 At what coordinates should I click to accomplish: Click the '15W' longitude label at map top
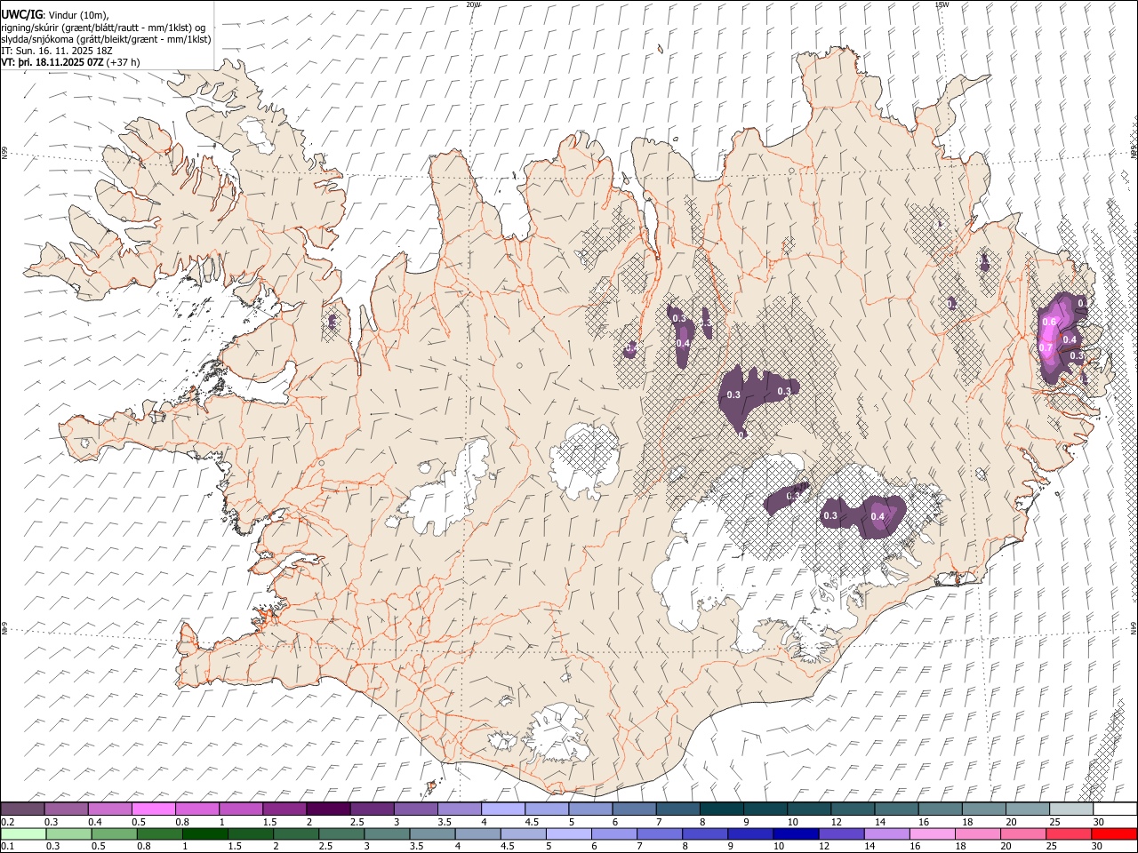[942, 4]
